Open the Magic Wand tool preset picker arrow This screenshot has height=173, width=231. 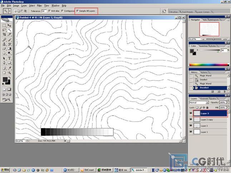click(x=10, y=11)
